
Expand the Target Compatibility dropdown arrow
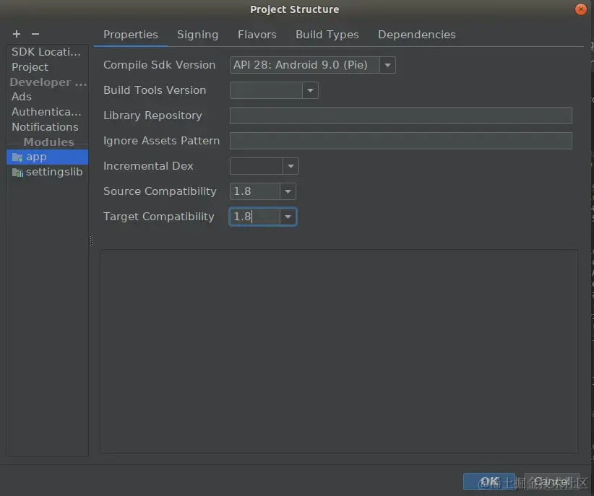(x=288, y=217)
